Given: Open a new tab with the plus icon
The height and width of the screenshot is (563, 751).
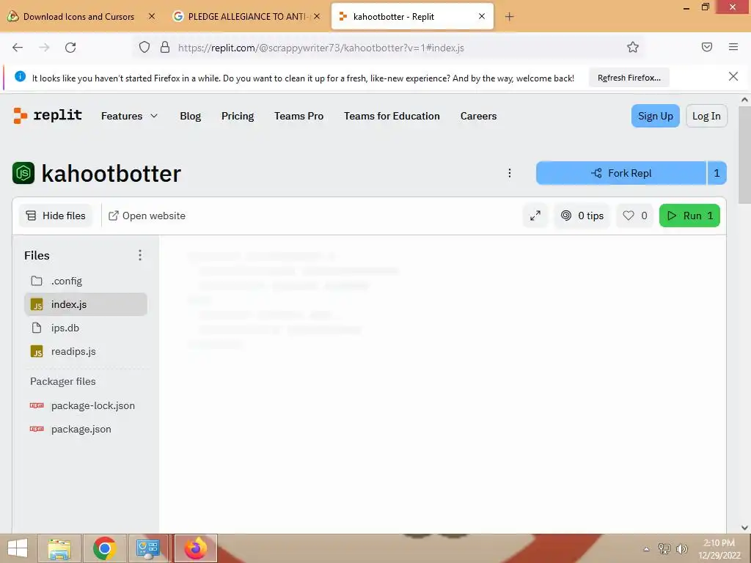Looking at the screenshot, I should click(509, 17).
